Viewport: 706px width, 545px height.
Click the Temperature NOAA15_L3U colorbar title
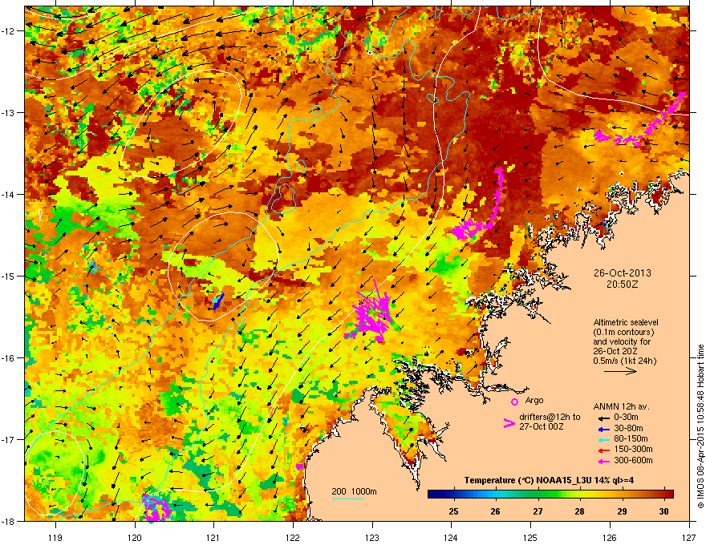coord(549,480)
